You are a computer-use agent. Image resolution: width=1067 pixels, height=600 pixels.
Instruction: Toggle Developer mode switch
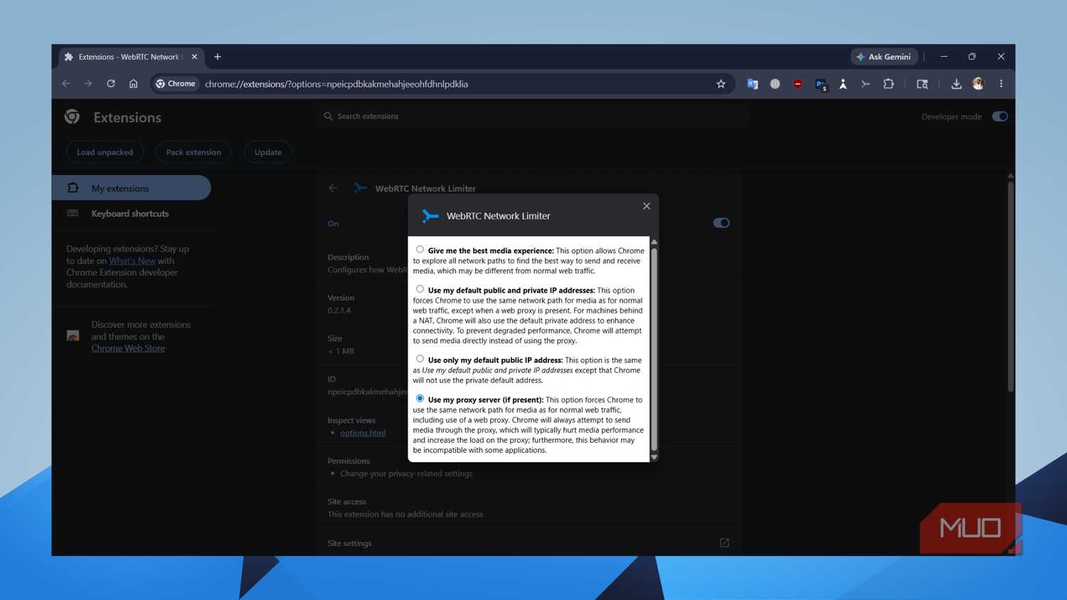[999, 117]
